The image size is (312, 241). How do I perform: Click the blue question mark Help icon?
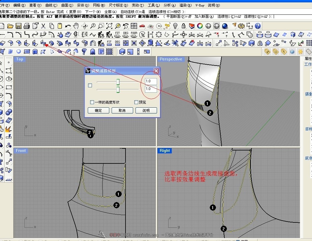click(258, 26)
